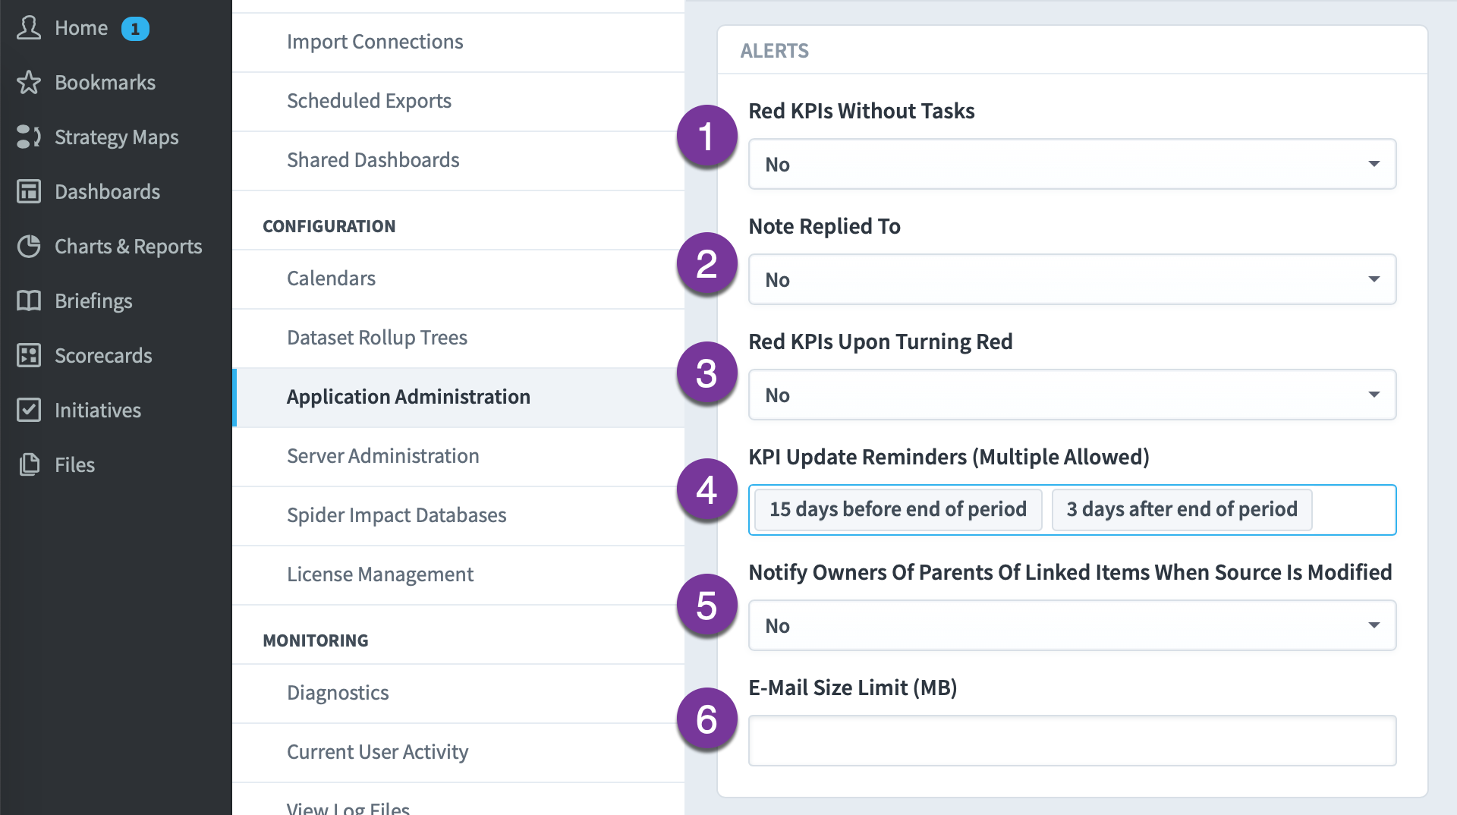
Task: Click the Strategy Maps icon
Action: (x=29, y=137)
